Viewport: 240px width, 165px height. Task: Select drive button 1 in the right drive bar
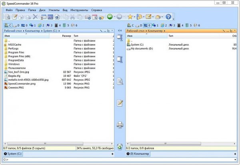(x=155, y=25)
